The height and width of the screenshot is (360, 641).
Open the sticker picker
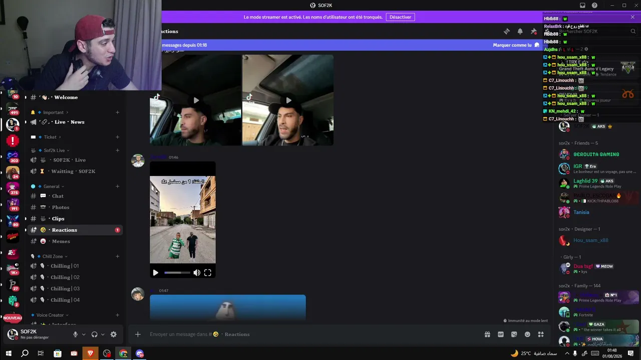tap(514, 334)
